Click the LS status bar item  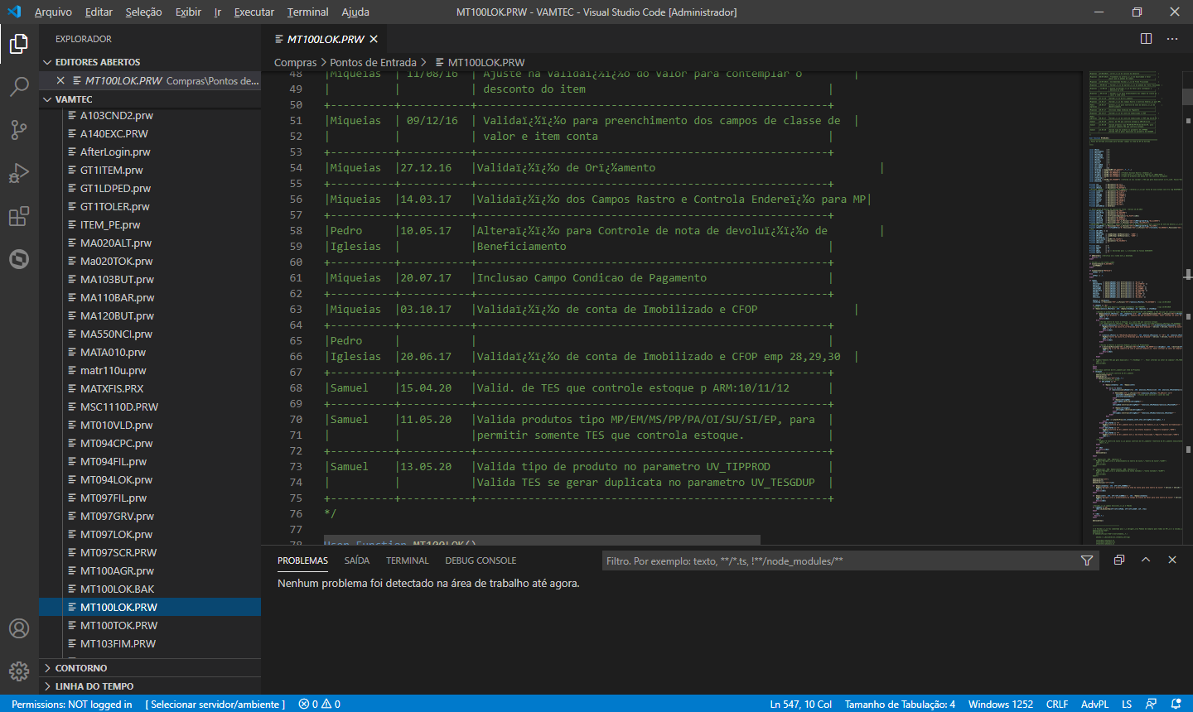[1127, 704]
